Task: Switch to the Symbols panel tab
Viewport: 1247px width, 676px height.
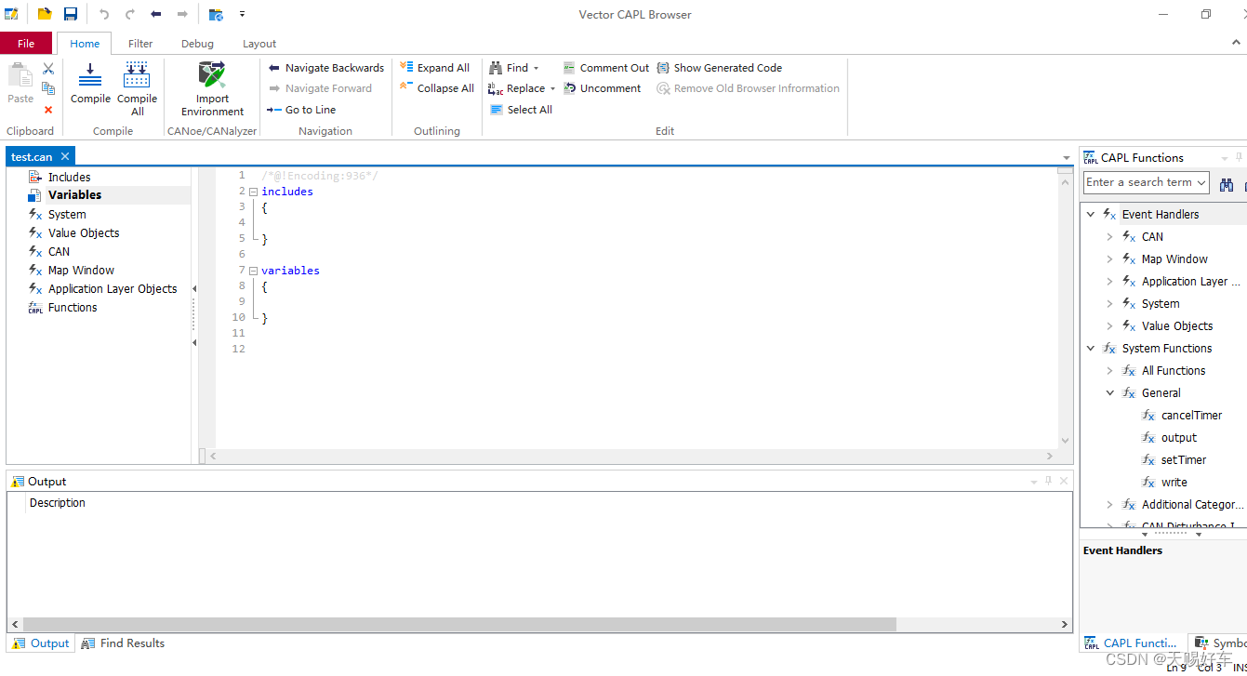Action: [1220, 643]
